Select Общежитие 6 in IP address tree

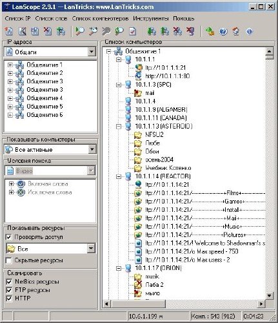45,115
